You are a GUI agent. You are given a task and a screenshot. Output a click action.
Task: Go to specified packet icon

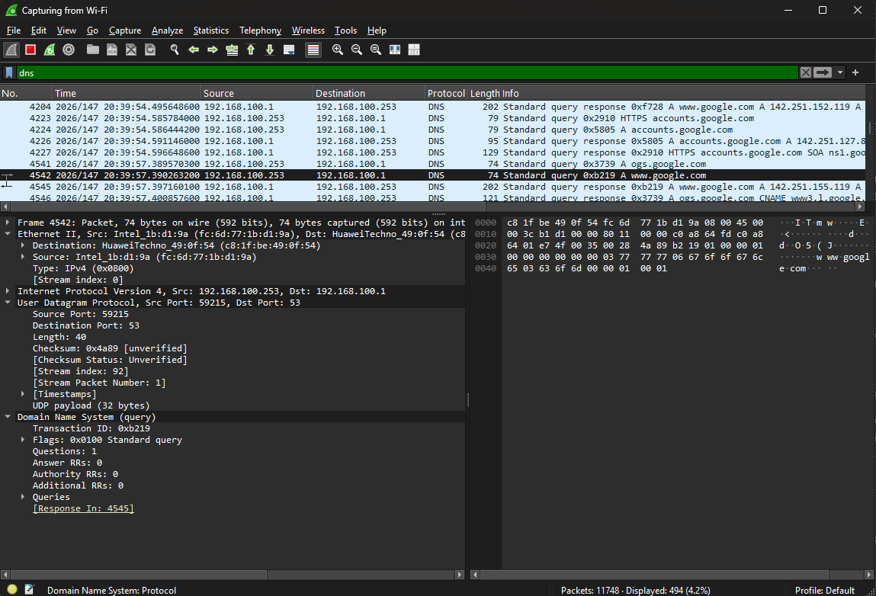click(232, 50)
